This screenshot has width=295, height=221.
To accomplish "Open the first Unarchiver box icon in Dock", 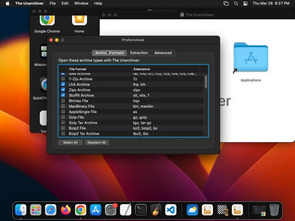I will [207, 209].
